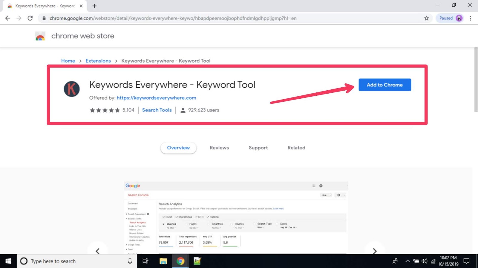478x268 pixels.
Task: Open the Search Tools category link
Action: pos(157,110)
